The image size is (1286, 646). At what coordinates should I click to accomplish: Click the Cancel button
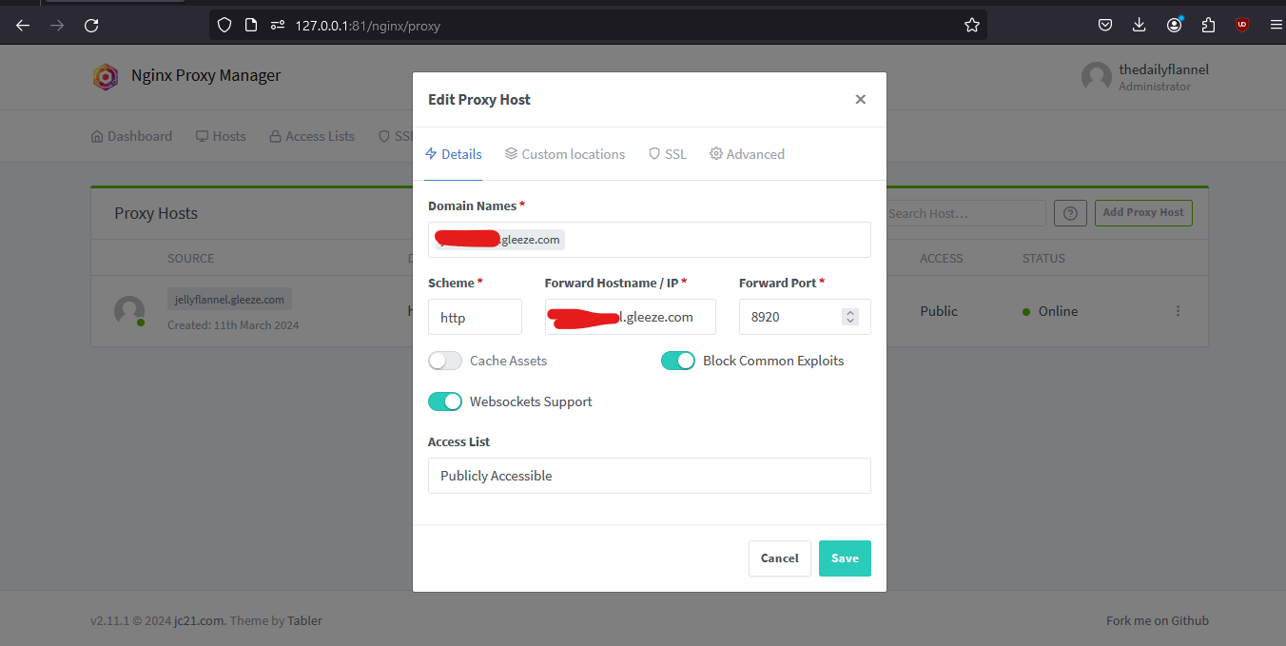pos(779,558)
